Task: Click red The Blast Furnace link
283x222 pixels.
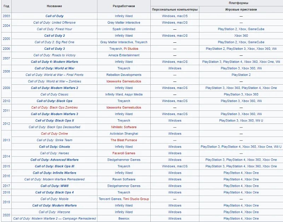Action: 123,140
